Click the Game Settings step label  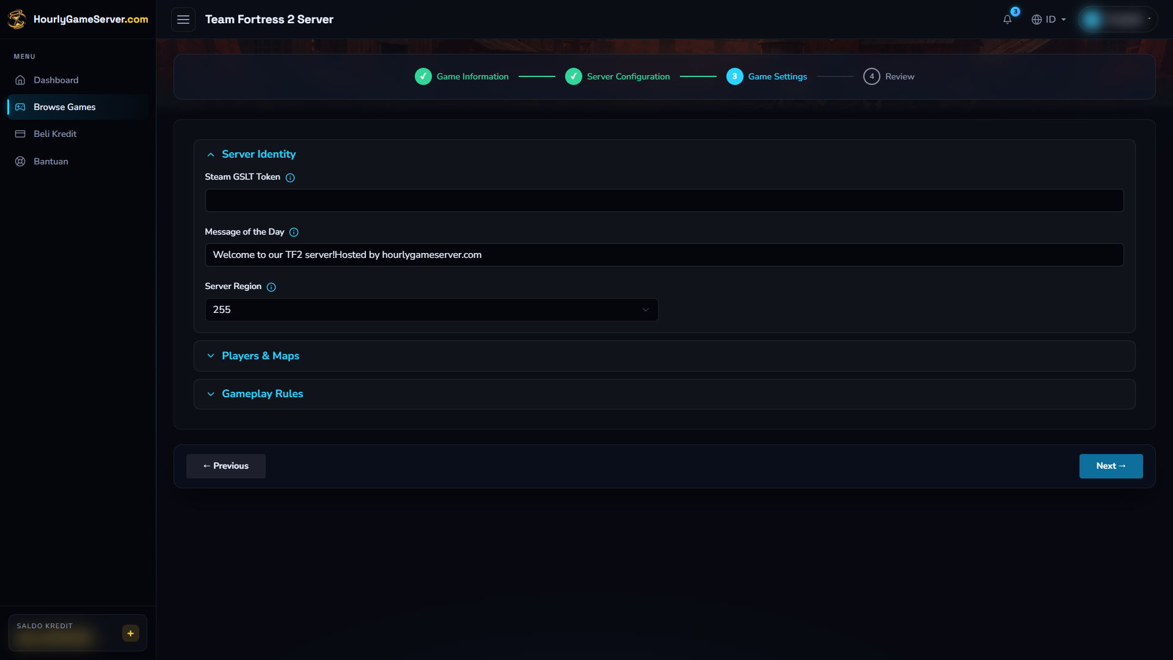pos(777,76)
